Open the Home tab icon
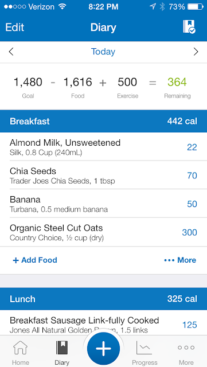Viewport: 207px width, 367px height. coord(21,348)
